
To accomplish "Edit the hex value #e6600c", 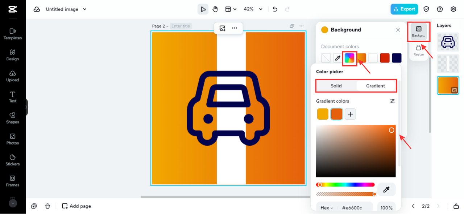I will tap(352, 208).
